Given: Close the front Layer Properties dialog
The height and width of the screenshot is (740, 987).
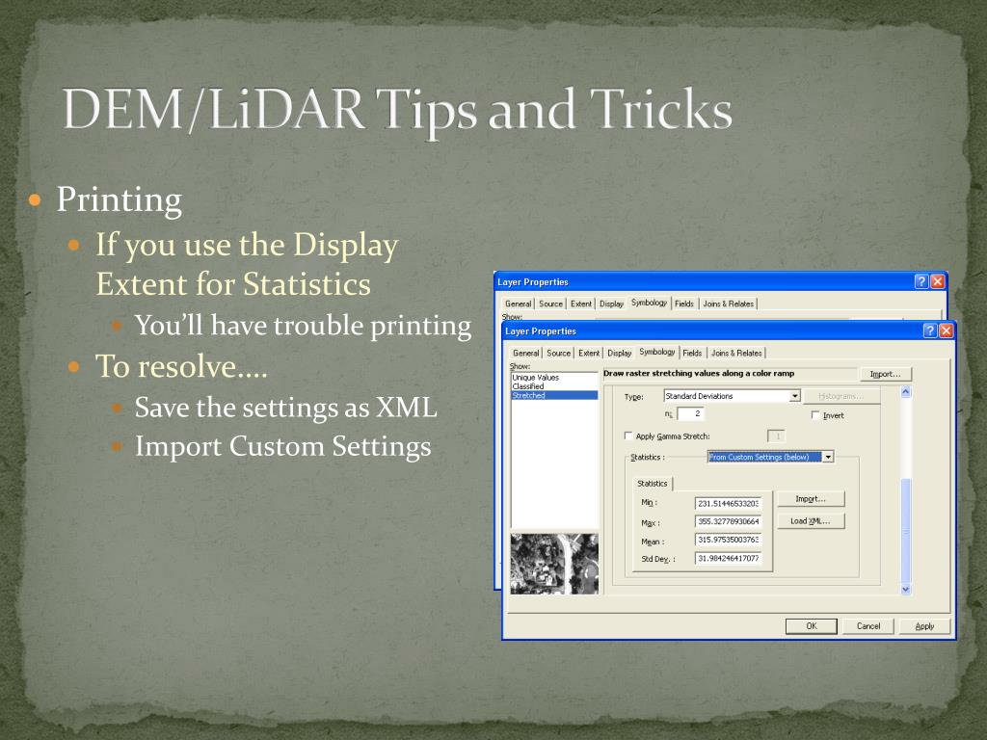Looking at the screenshot, I should pos(946,331).
